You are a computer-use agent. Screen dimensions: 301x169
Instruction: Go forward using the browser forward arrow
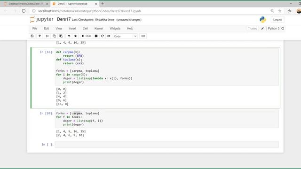(x=15, y=11)
